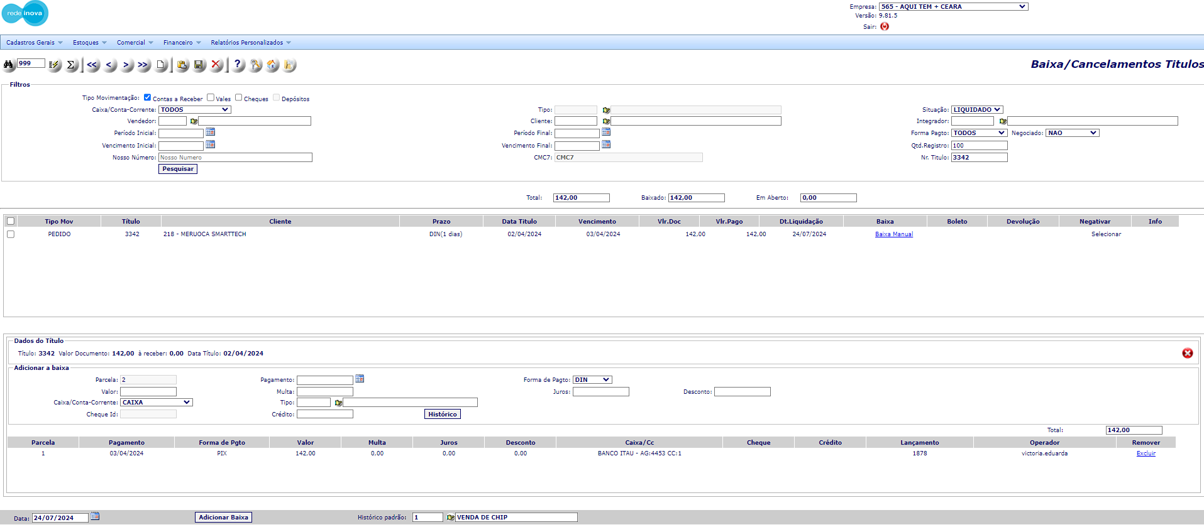This screenshot has height=532, width=1204.
Task: Go to next record with > icon
Action: click(x=126, y=65)
